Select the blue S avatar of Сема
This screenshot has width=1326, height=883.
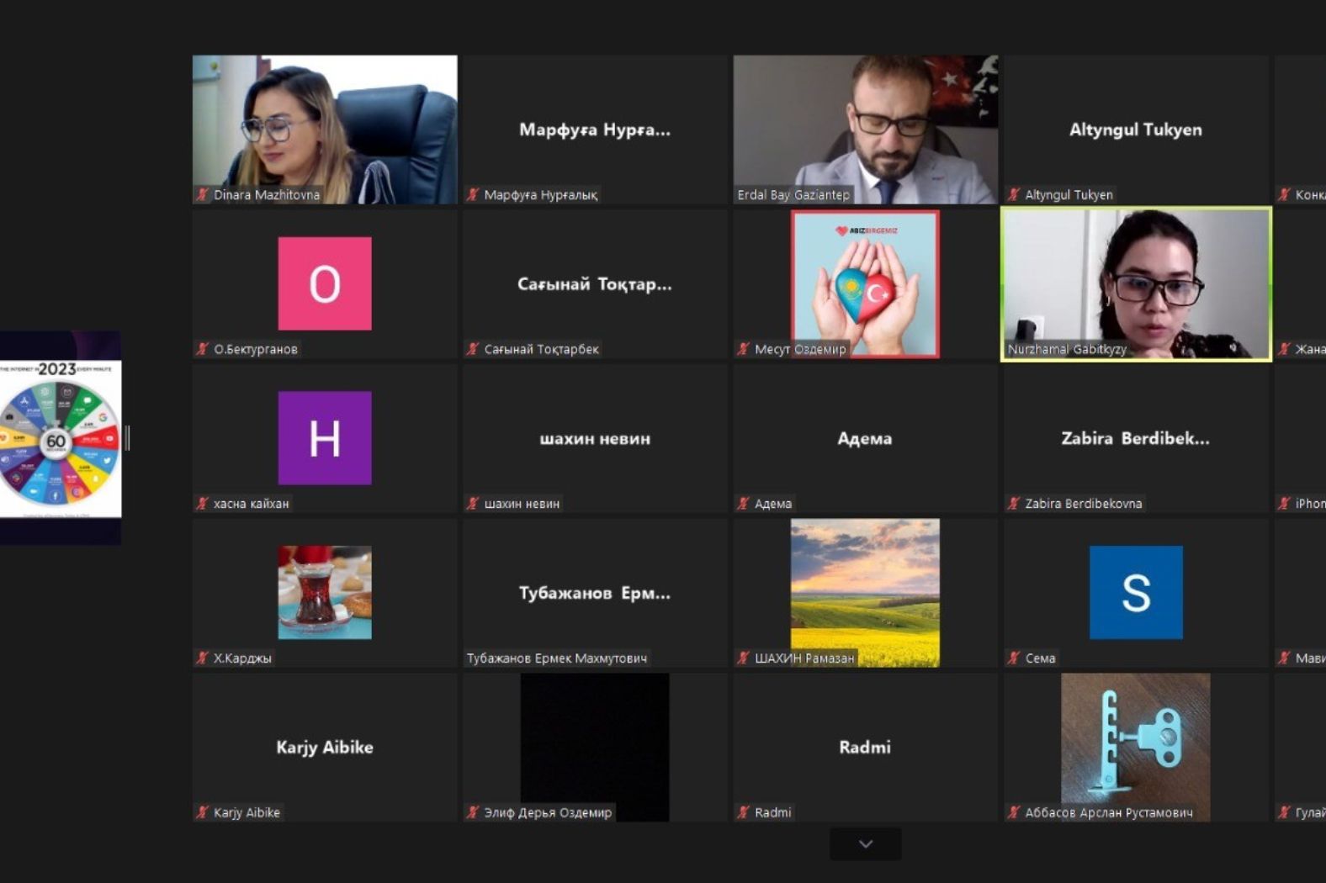point(1135,593)
